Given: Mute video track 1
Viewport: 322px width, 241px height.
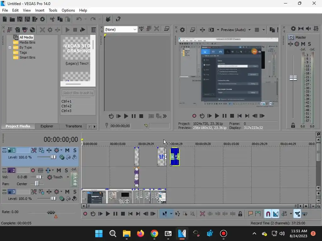Looking at the screenshot, I should pyautogui.click(x=67, y=150).
